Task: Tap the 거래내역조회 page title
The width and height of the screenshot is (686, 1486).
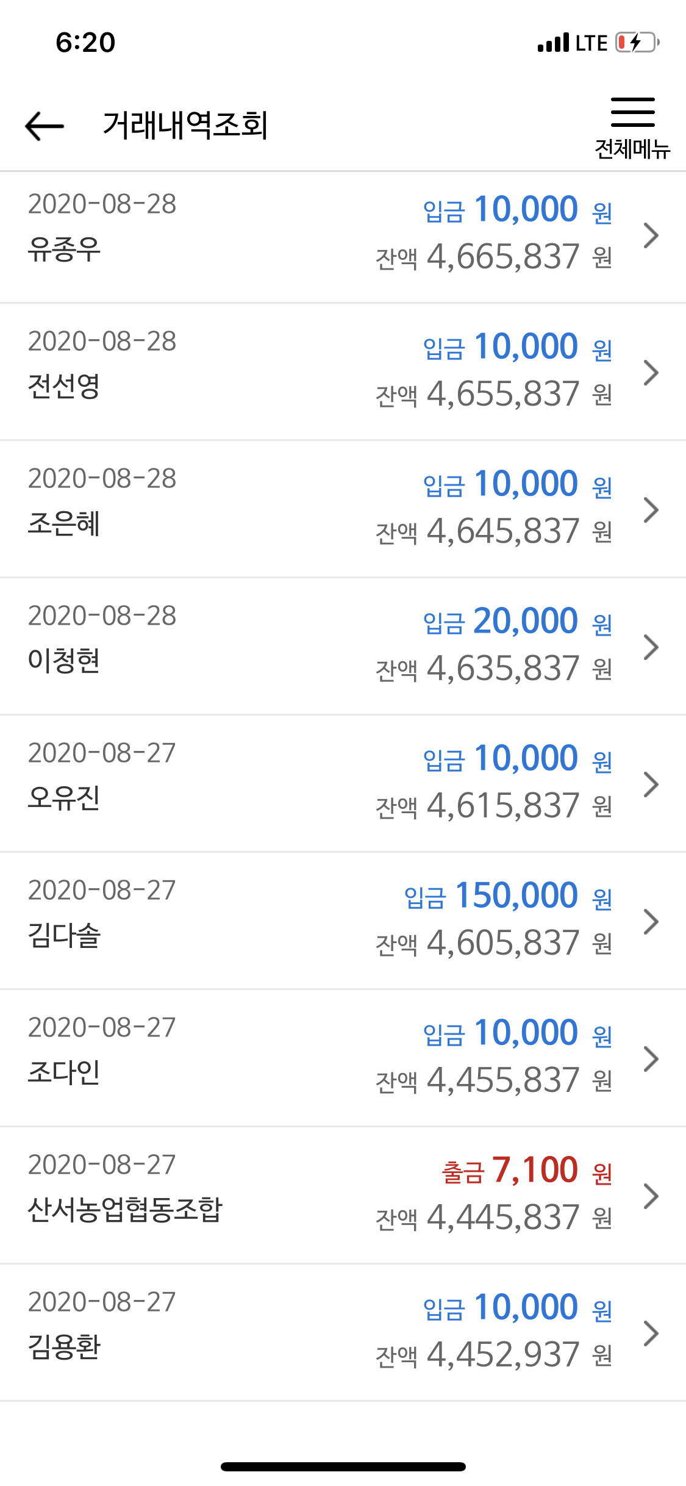Action: tap(185, 126)
